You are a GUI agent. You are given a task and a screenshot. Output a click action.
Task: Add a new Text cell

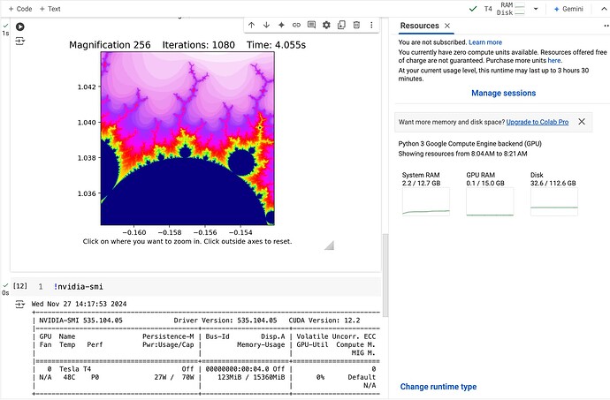click(x=50, y=9)
